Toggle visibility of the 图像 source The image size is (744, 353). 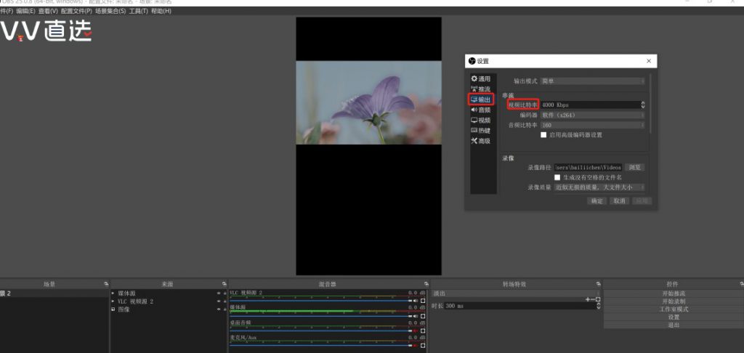pyautogui.click(x=217, y=309)
